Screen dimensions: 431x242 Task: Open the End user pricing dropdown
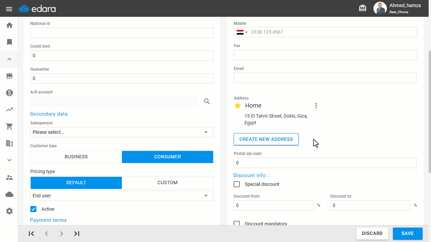(122, 196)
